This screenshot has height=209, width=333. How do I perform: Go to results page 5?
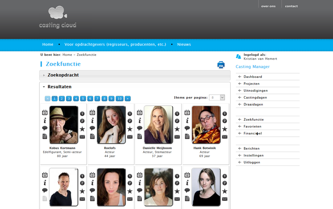[x=83, y=98]
